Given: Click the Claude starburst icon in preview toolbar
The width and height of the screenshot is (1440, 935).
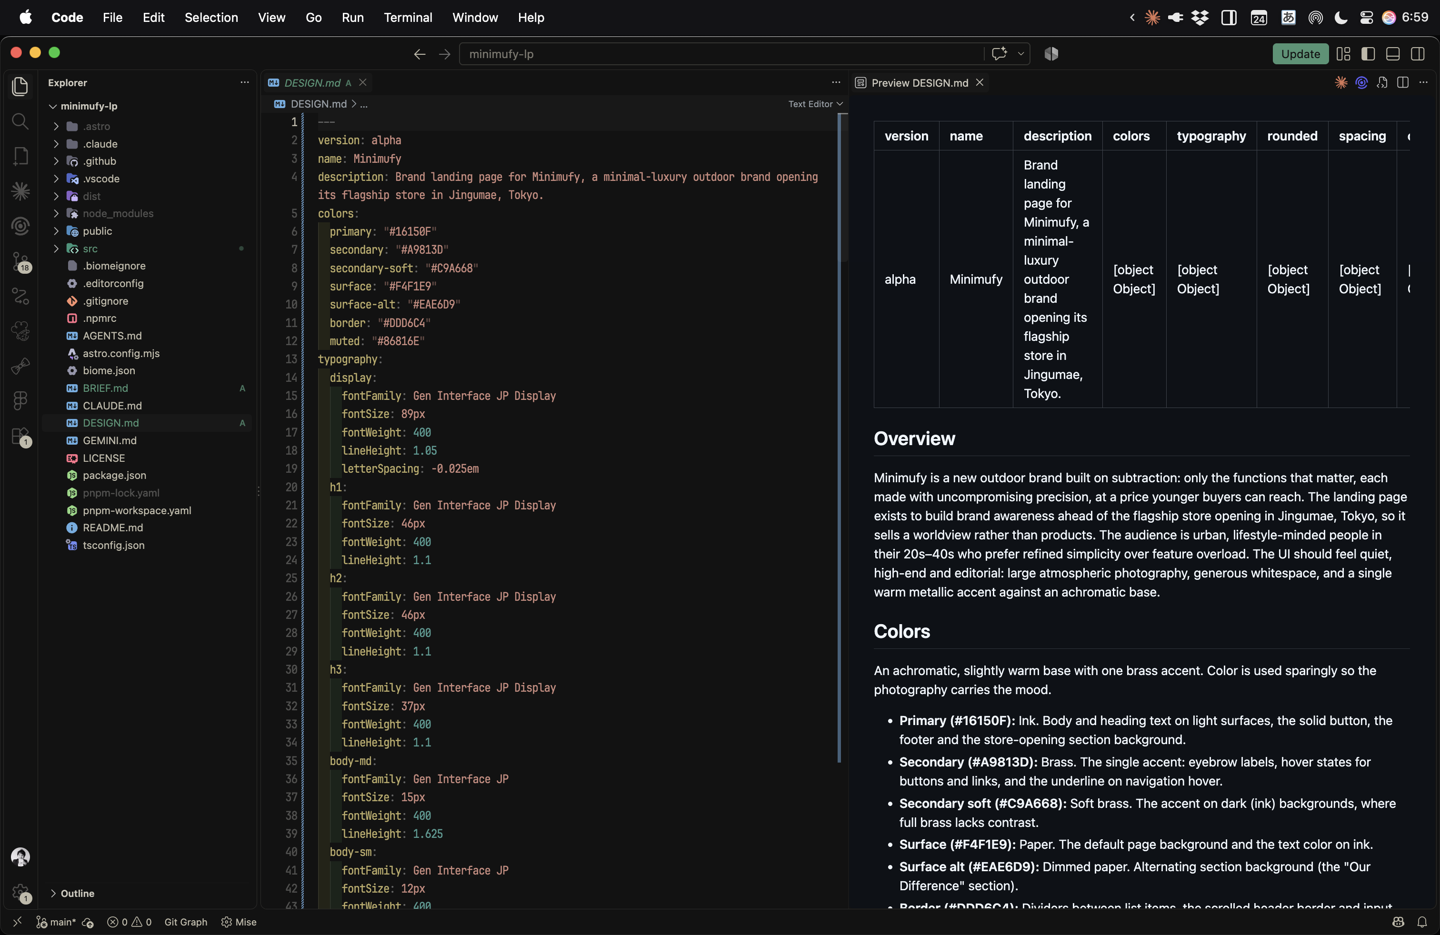Looking at the screenshot, I should pos(1341,83).
